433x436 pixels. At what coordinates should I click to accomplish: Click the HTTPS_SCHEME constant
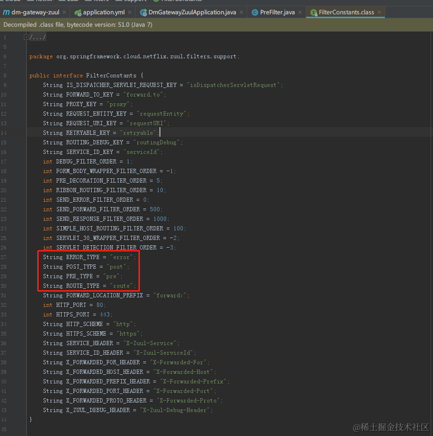[86, 334]
